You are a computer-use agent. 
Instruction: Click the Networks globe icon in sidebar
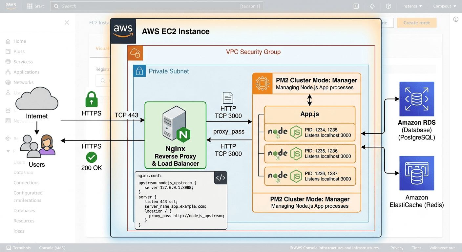tap(8, 82)
